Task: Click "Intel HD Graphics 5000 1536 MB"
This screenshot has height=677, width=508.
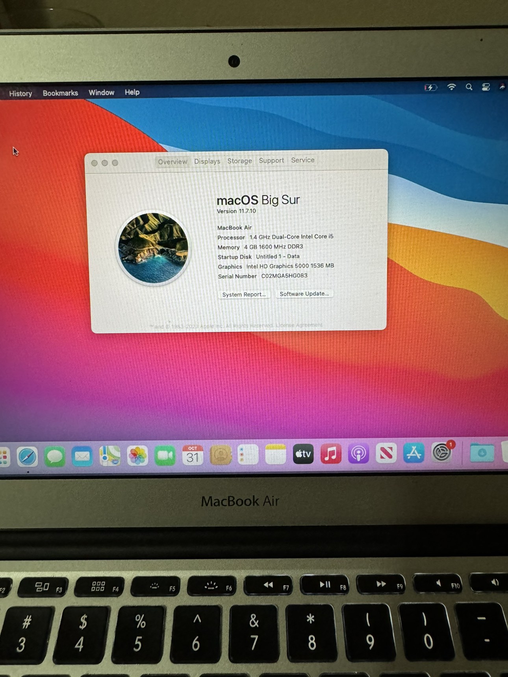Action: 290,266
